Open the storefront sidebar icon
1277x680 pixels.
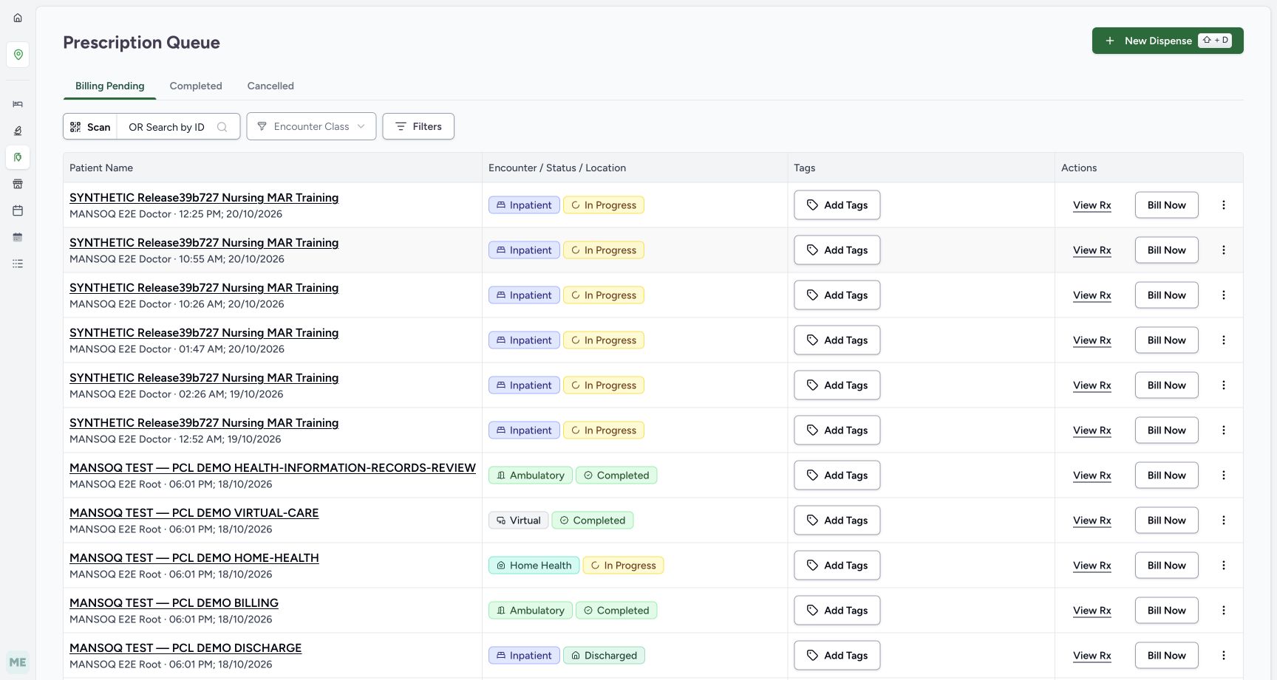(18, 184)
